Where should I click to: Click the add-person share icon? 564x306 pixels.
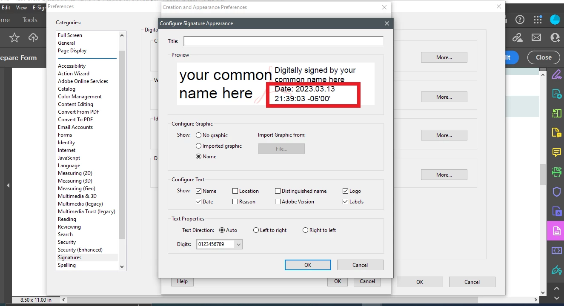555,38
